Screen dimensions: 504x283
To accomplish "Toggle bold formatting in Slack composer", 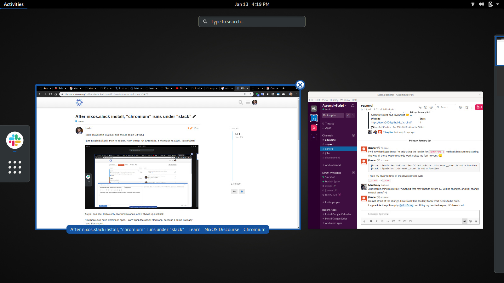I will tap(371, 221).
